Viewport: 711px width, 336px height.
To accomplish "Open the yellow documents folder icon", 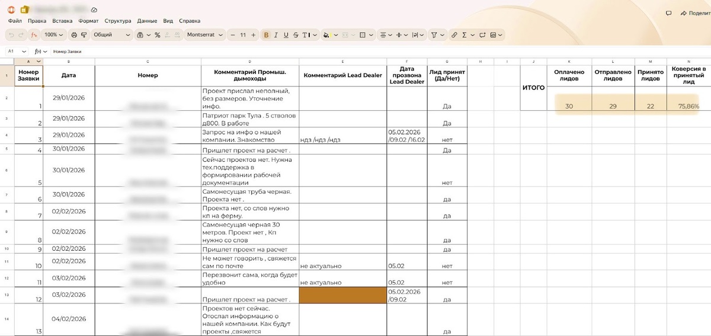I will click(24, 10).
